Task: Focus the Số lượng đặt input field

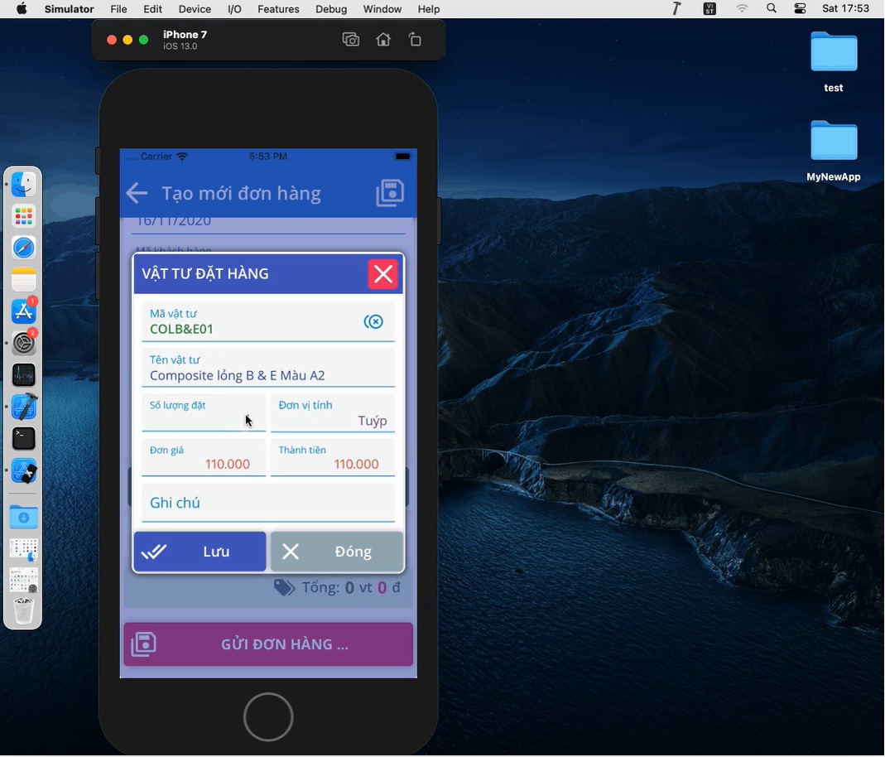Action: pyautogui.click(x=203, y=420)
